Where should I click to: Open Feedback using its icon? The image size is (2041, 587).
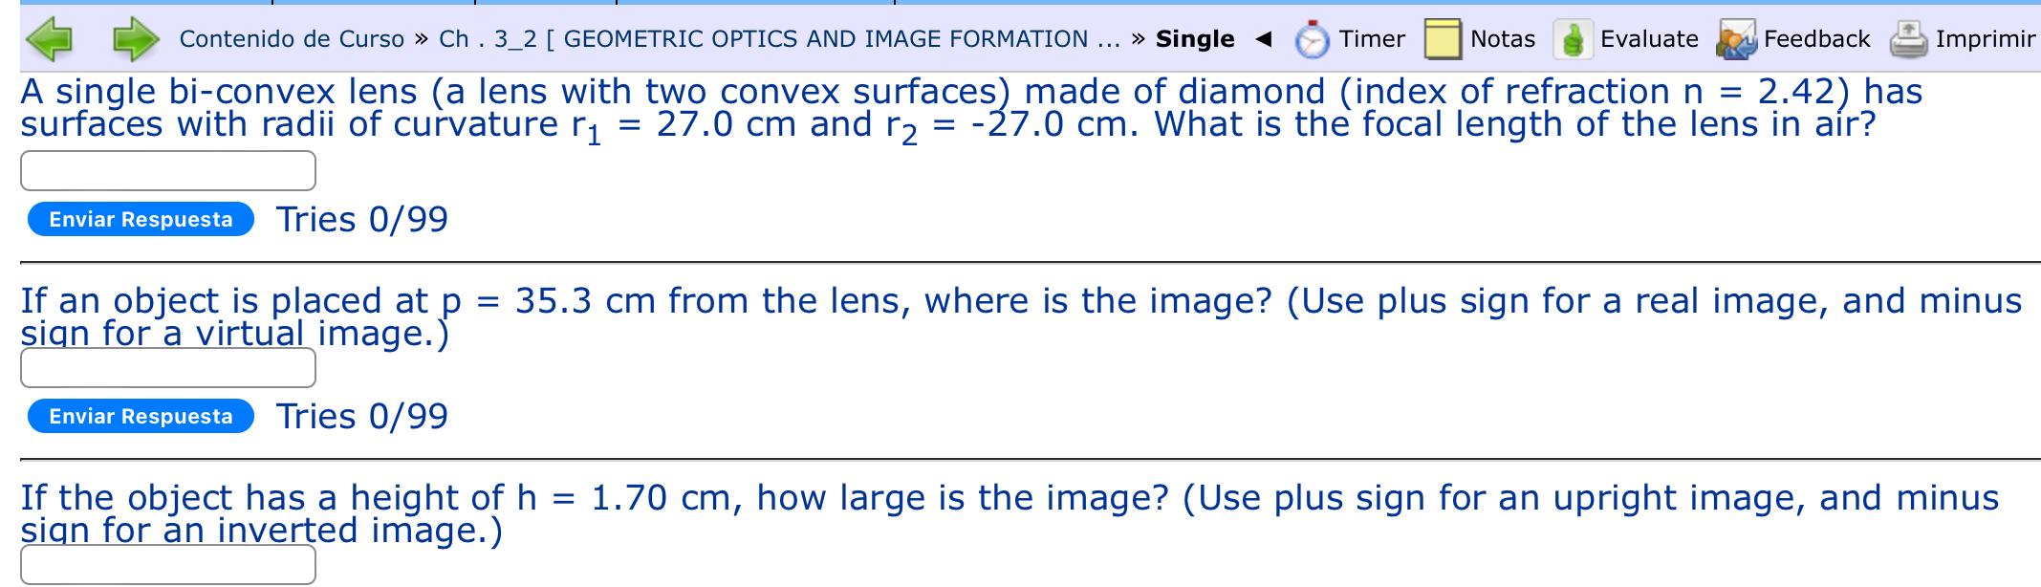click(x=1737, y=39)
